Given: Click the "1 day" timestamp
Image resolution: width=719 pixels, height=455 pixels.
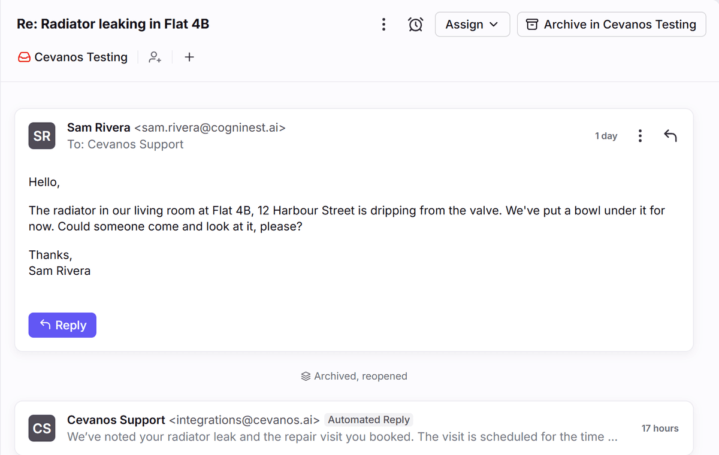Looking at the screenshot, I should pyautogui.click(x=606, y=136).
